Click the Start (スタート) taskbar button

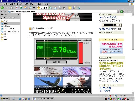pyautogui.click(x=4, y=99)
